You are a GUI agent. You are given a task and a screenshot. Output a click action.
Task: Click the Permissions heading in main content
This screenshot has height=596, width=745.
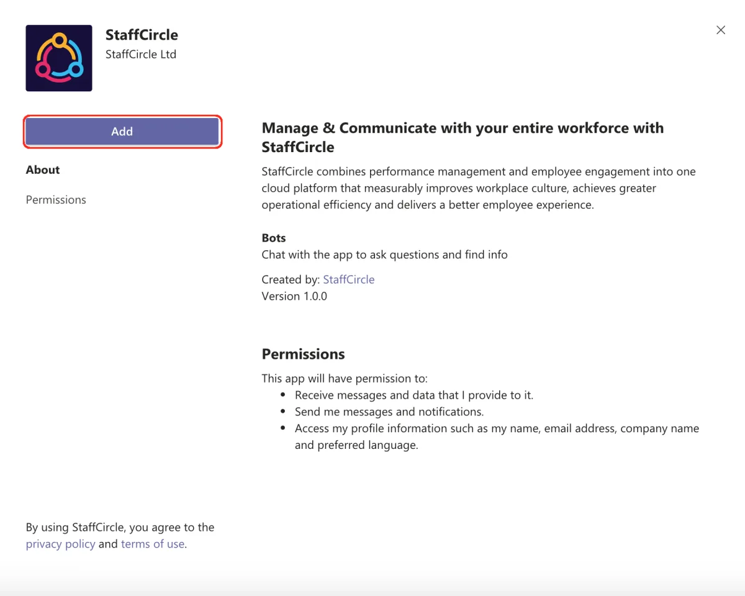303,354
